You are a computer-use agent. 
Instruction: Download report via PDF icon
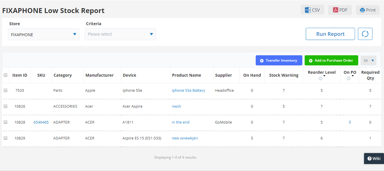[335, 10]
